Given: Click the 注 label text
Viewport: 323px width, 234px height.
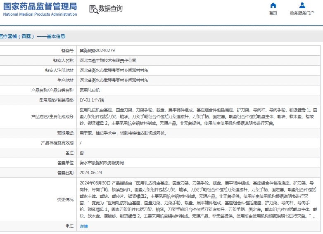Looking at the screenshot, I should 71,226.
